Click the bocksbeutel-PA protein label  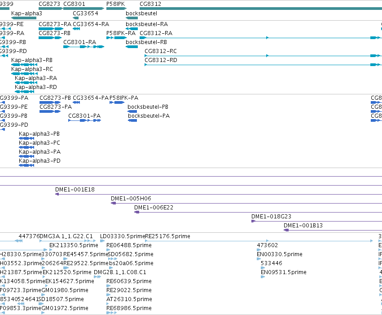(149, 116)
